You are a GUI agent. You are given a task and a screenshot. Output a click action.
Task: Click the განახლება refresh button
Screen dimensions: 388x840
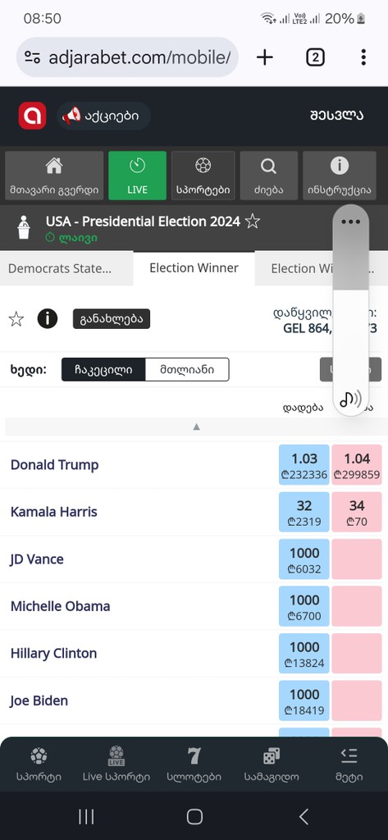pyautogui.click(x=112, y=319)
